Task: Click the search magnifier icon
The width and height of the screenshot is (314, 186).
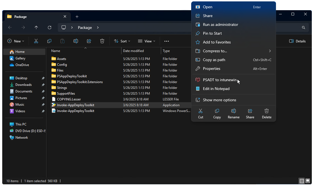Action: coord(303,28)
